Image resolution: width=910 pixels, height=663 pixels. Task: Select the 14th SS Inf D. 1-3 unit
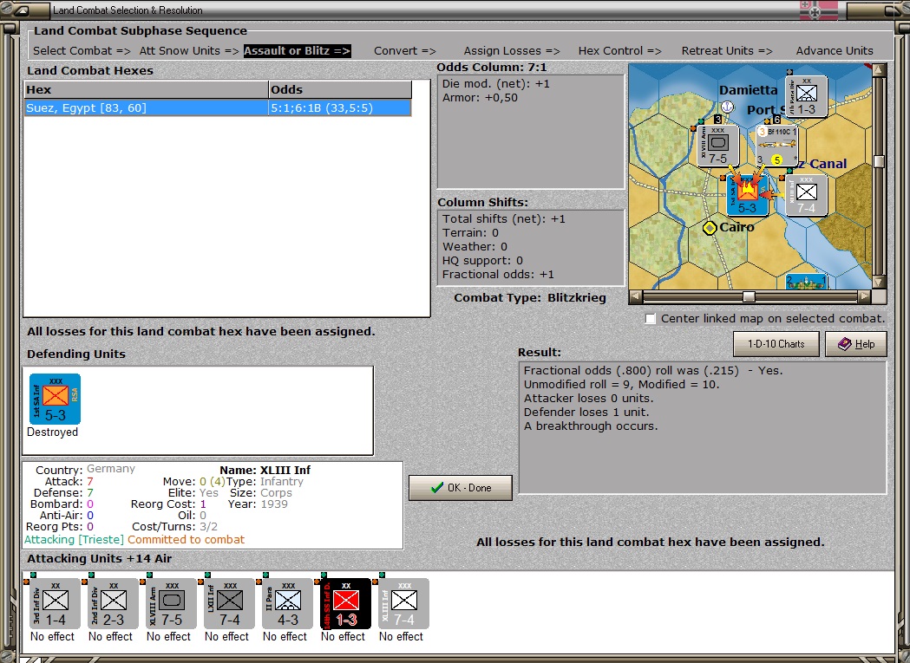pyautogui.click(x=346, y=603)
